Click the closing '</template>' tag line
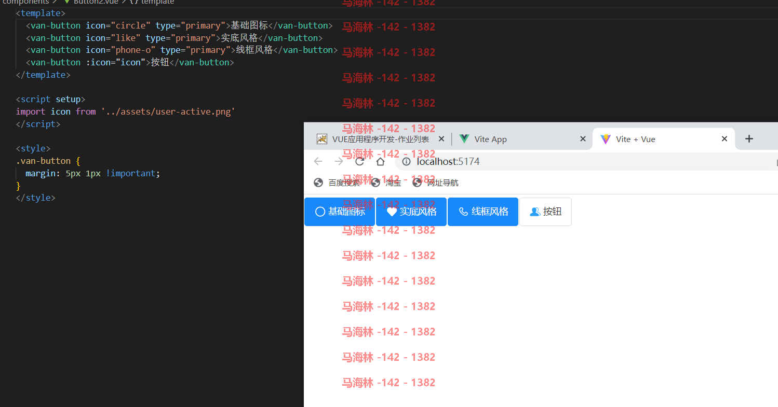 coord(43,75)
